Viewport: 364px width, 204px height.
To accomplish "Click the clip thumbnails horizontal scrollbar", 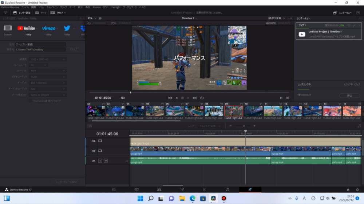I will click(x=136, y=121).
